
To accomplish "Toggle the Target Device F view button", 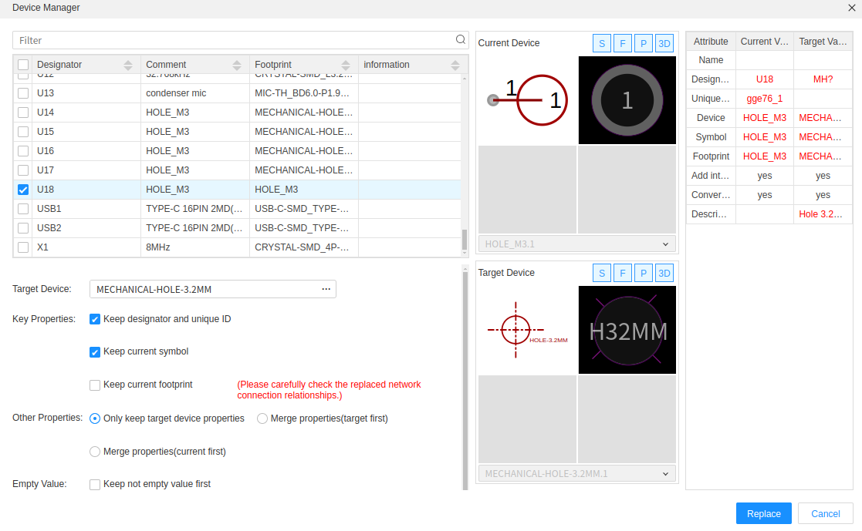I will pos(622,273).
